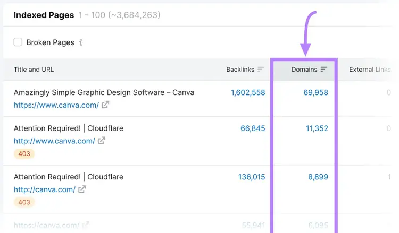Open the Broken Pages info icon
Screen dimensions: 399x233
81,42
